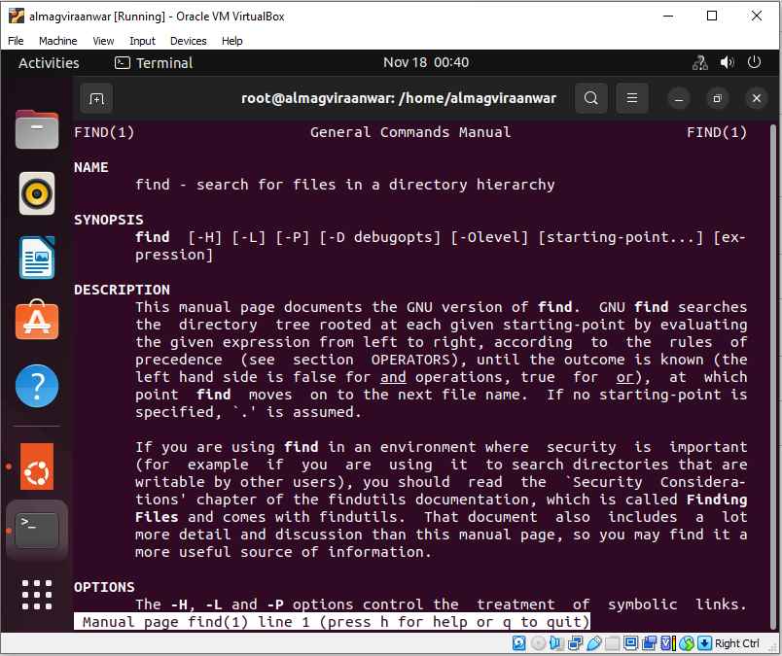Click the network status icon in top bar
This screenshot has height=656, width=782.
tap(699, 63)
